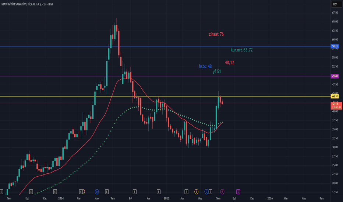
Task: Open the E earnings marker before Tem 2024
Action: click(107, 192)
